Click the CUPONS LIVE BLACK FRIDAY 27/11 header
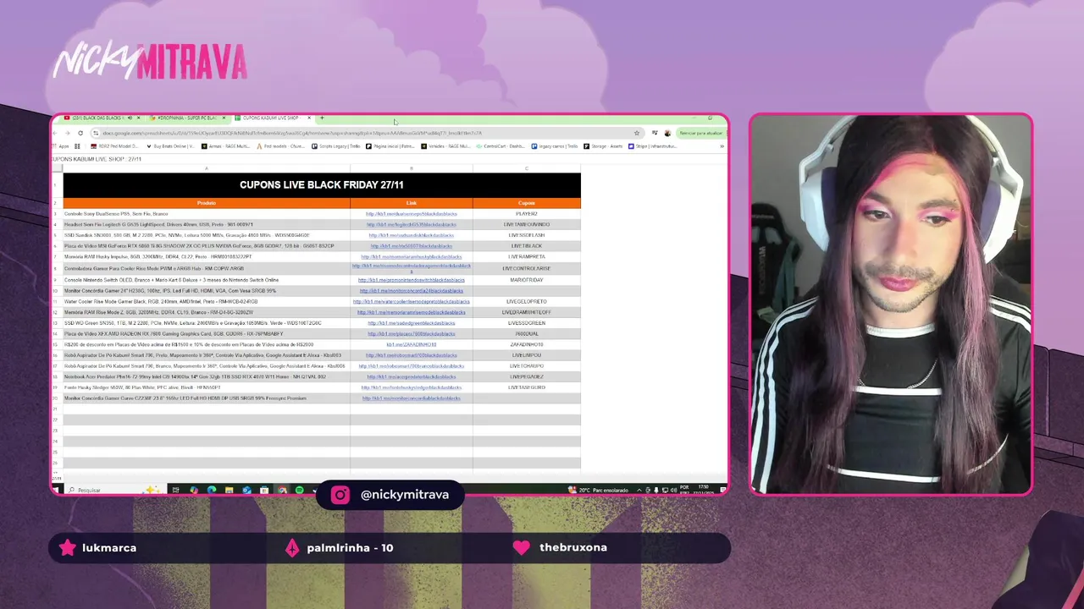 tap(322, 184)
